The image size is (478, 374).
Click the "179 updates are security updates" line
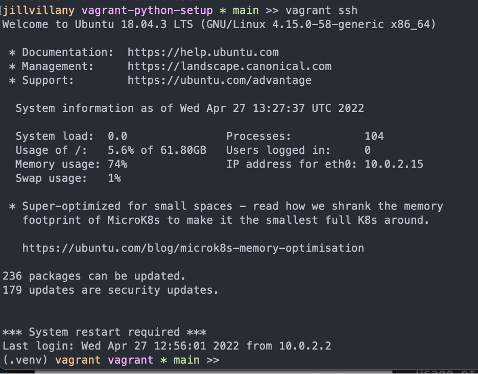click(x=110, y=290)
